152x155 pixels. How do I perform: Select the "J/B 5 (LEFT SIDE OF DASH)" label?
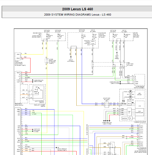coord(130,64)
